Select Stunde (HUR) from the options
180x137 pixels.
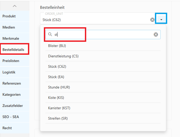(x=59, y=87)
